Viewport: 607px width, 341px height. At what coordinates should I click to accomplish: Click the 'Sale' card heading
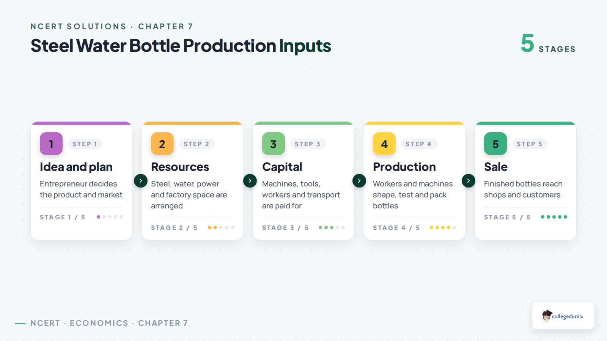[496, 167]
